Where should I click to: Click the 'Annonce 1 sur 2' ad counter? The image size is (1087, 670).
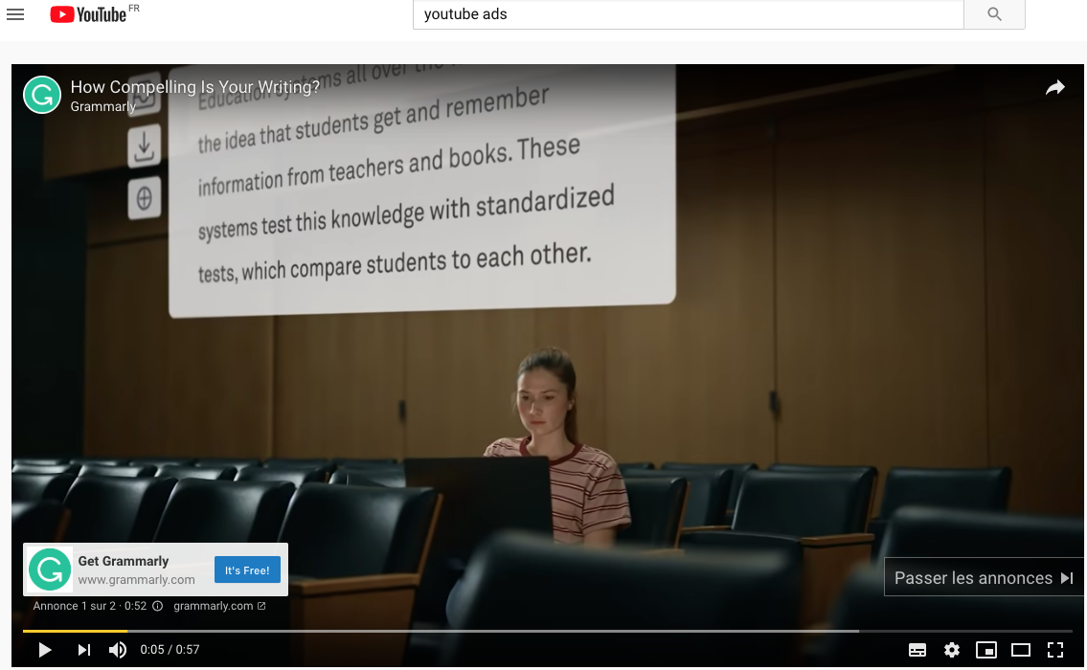click(74, 606)
